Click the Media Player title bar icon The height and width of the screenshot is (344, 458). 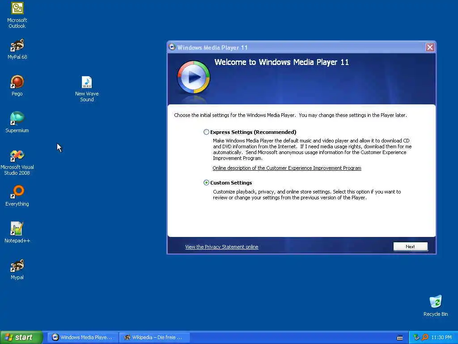coord(172,47)
